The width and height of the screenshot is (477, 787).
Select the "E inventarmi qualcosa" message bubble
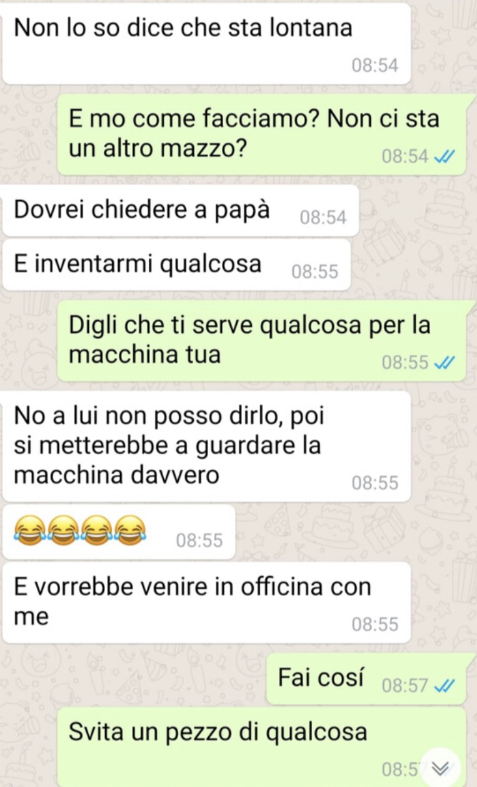(x=176, y=265)
